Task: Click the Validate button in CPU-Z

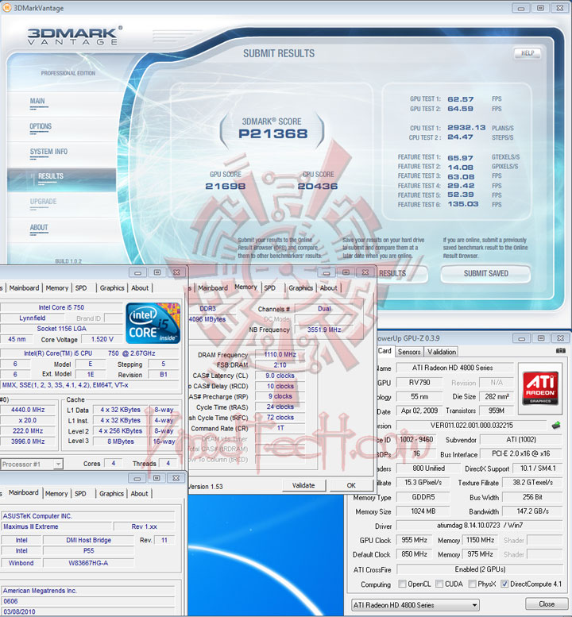Action: (303, 485)
